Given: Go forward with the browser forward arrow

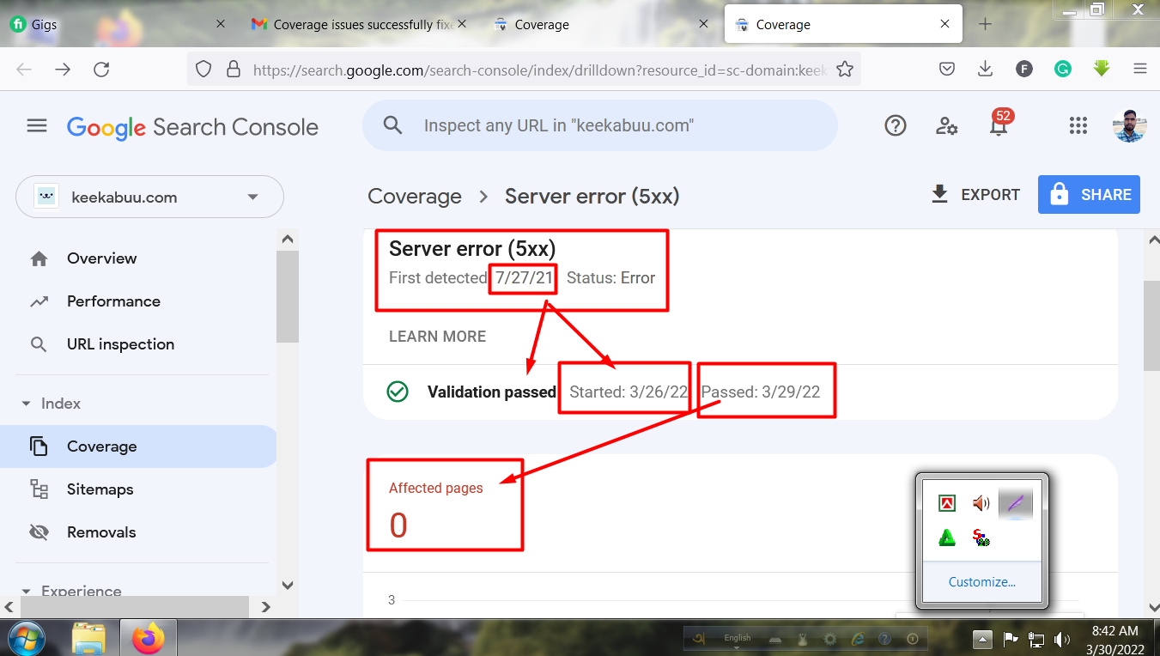Looking at the screenshot, I should click(63, 70).
